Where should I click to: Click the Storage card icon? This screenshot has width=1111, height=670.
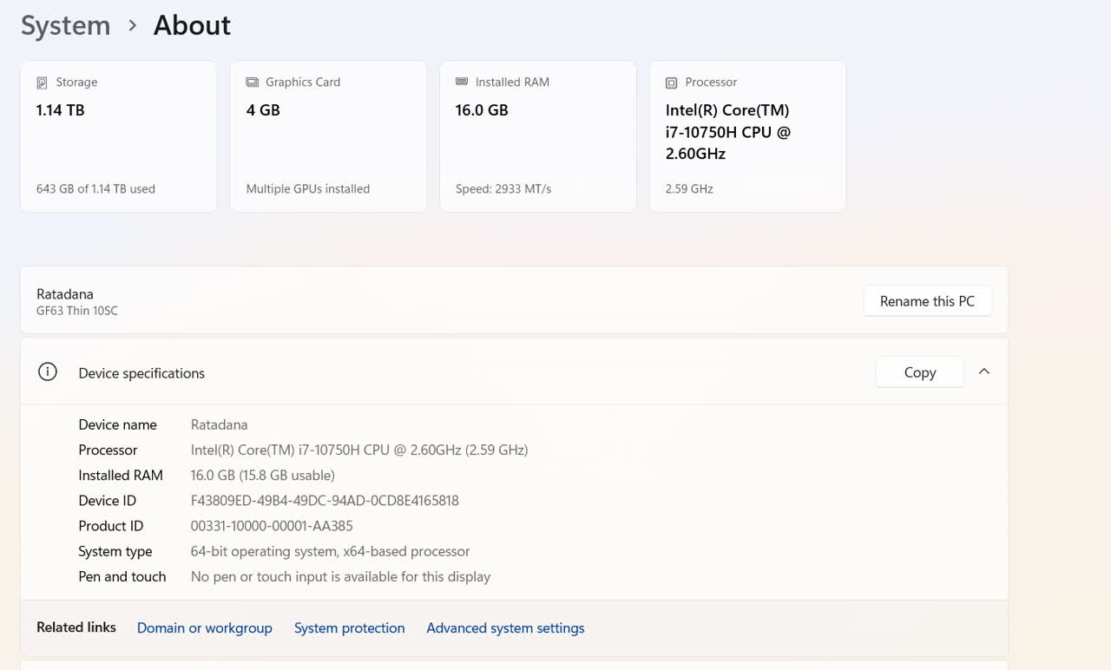point(42,82)
